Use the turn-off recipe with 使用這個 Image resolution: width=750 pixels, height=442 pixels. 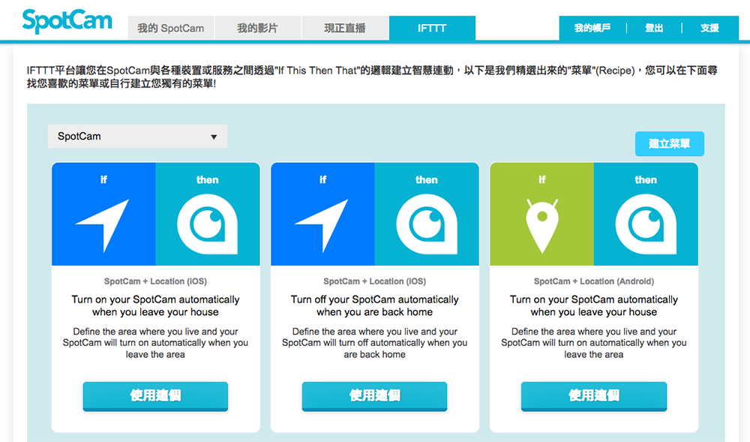point(374,396)
